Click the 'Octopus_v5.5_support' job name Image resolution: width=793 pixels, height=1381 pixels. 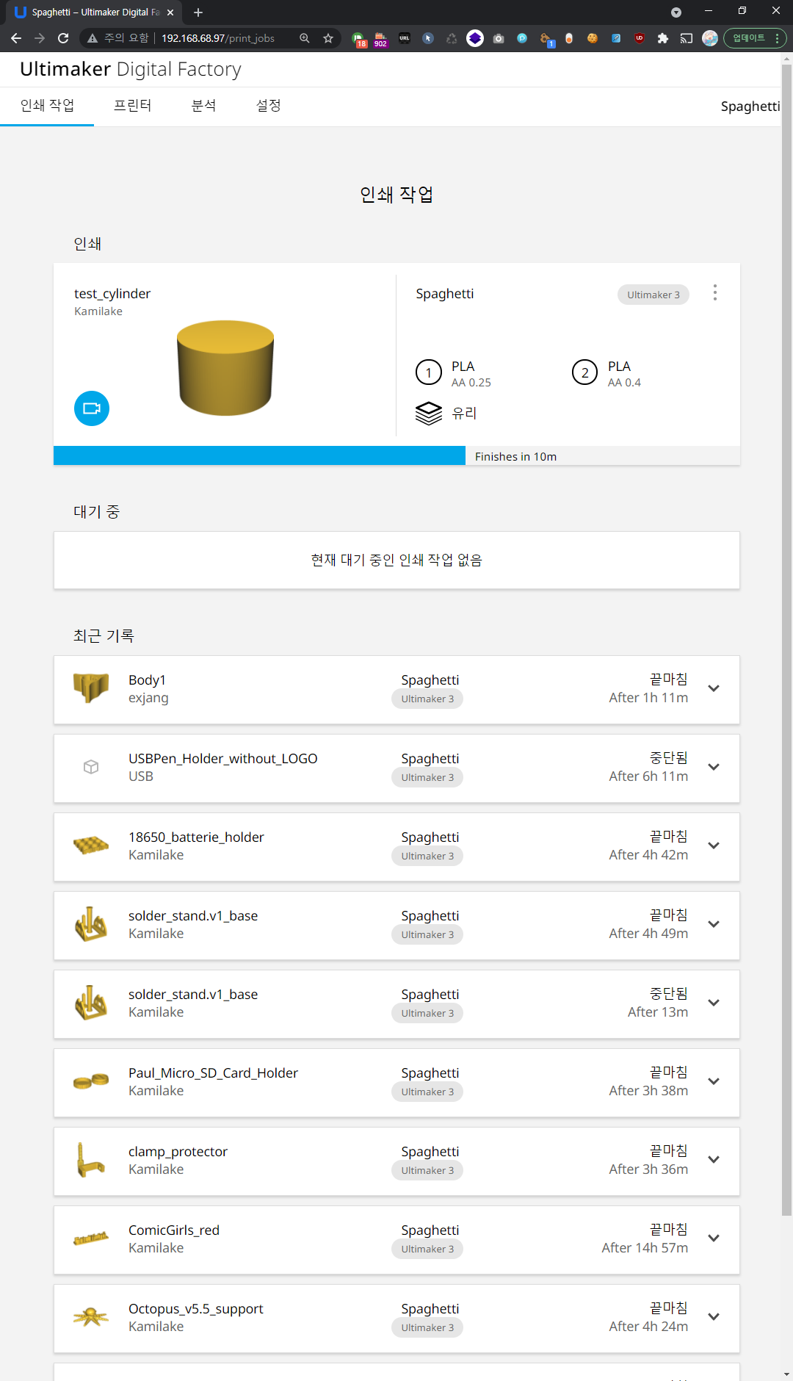click(196, 1309)
